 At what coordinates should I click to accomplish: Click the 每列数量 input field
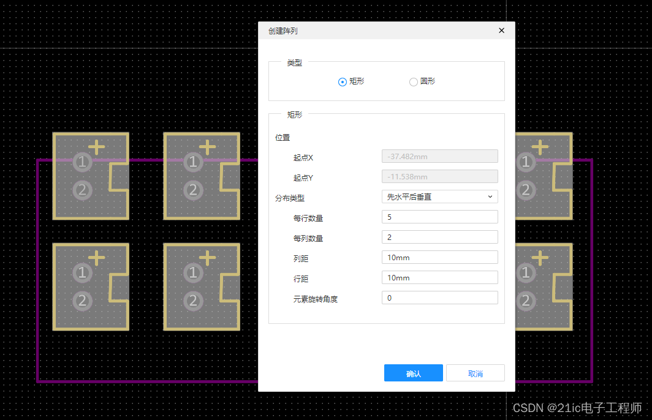click(x=439, y=237)
